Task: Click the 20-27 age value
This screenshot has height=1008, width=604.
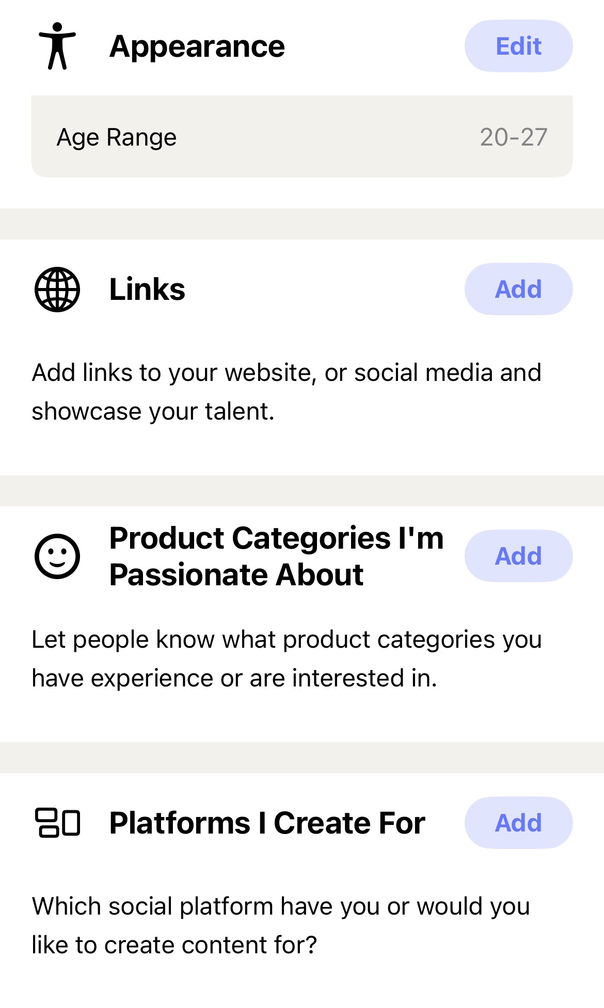Action: 514,137
